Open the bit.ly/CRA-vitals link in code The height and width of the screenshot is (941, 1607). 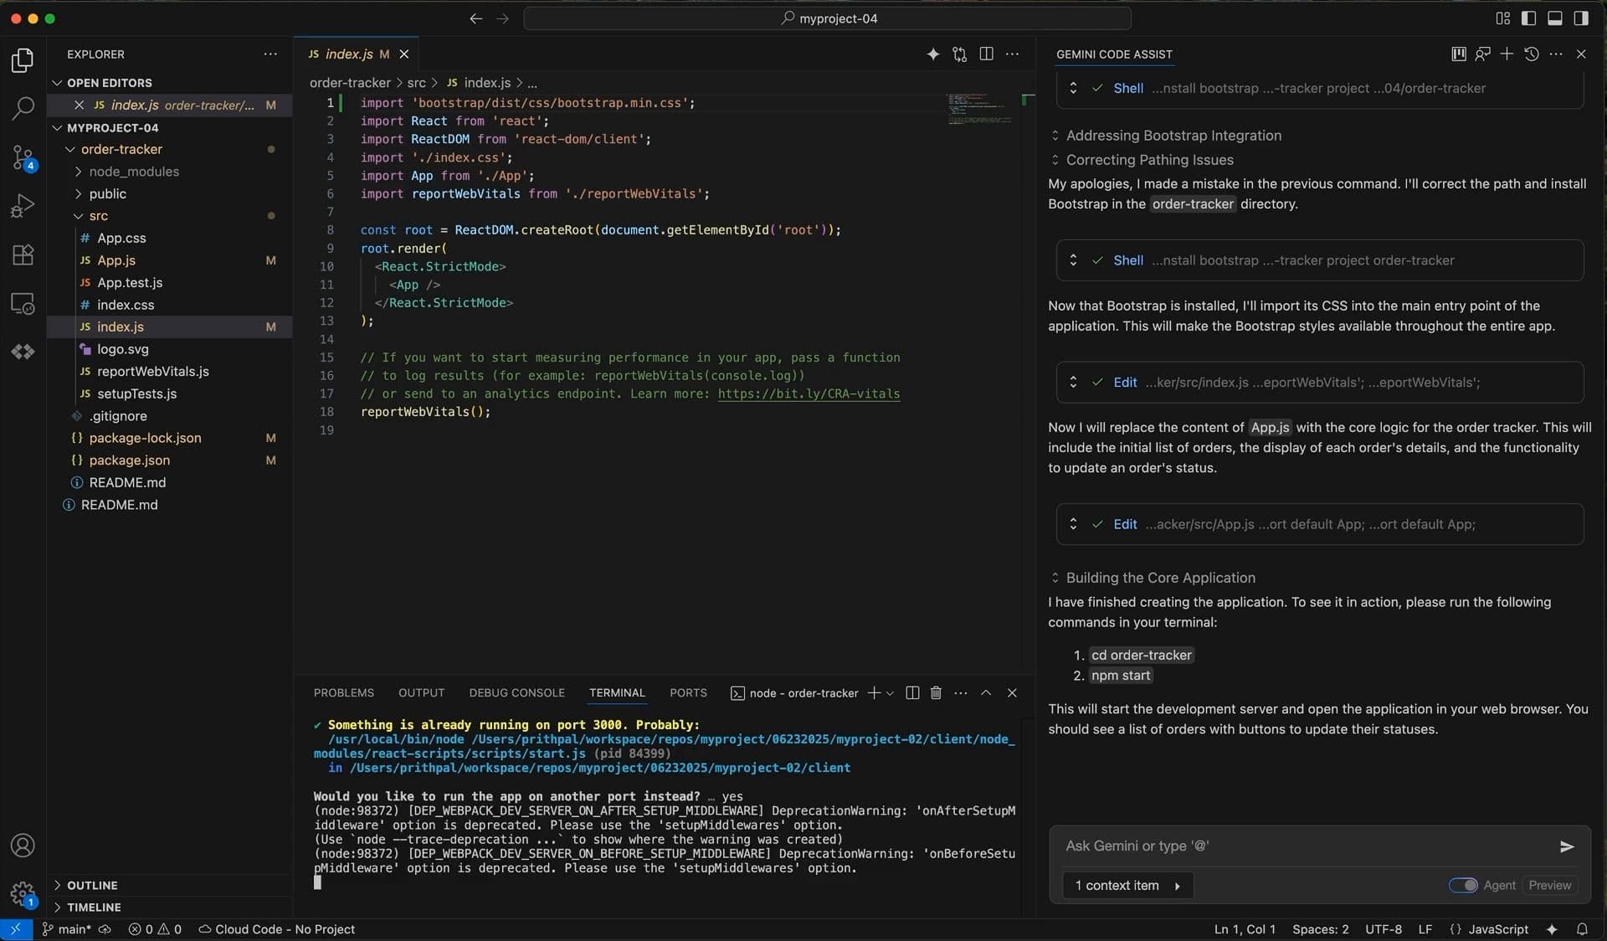809,394
